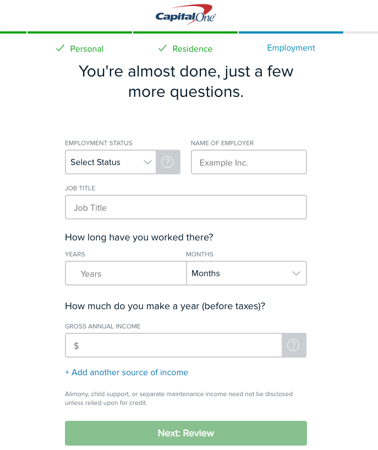
Task: Click the Employment Status dropdown chevron
Action: (x=147, y=162)
